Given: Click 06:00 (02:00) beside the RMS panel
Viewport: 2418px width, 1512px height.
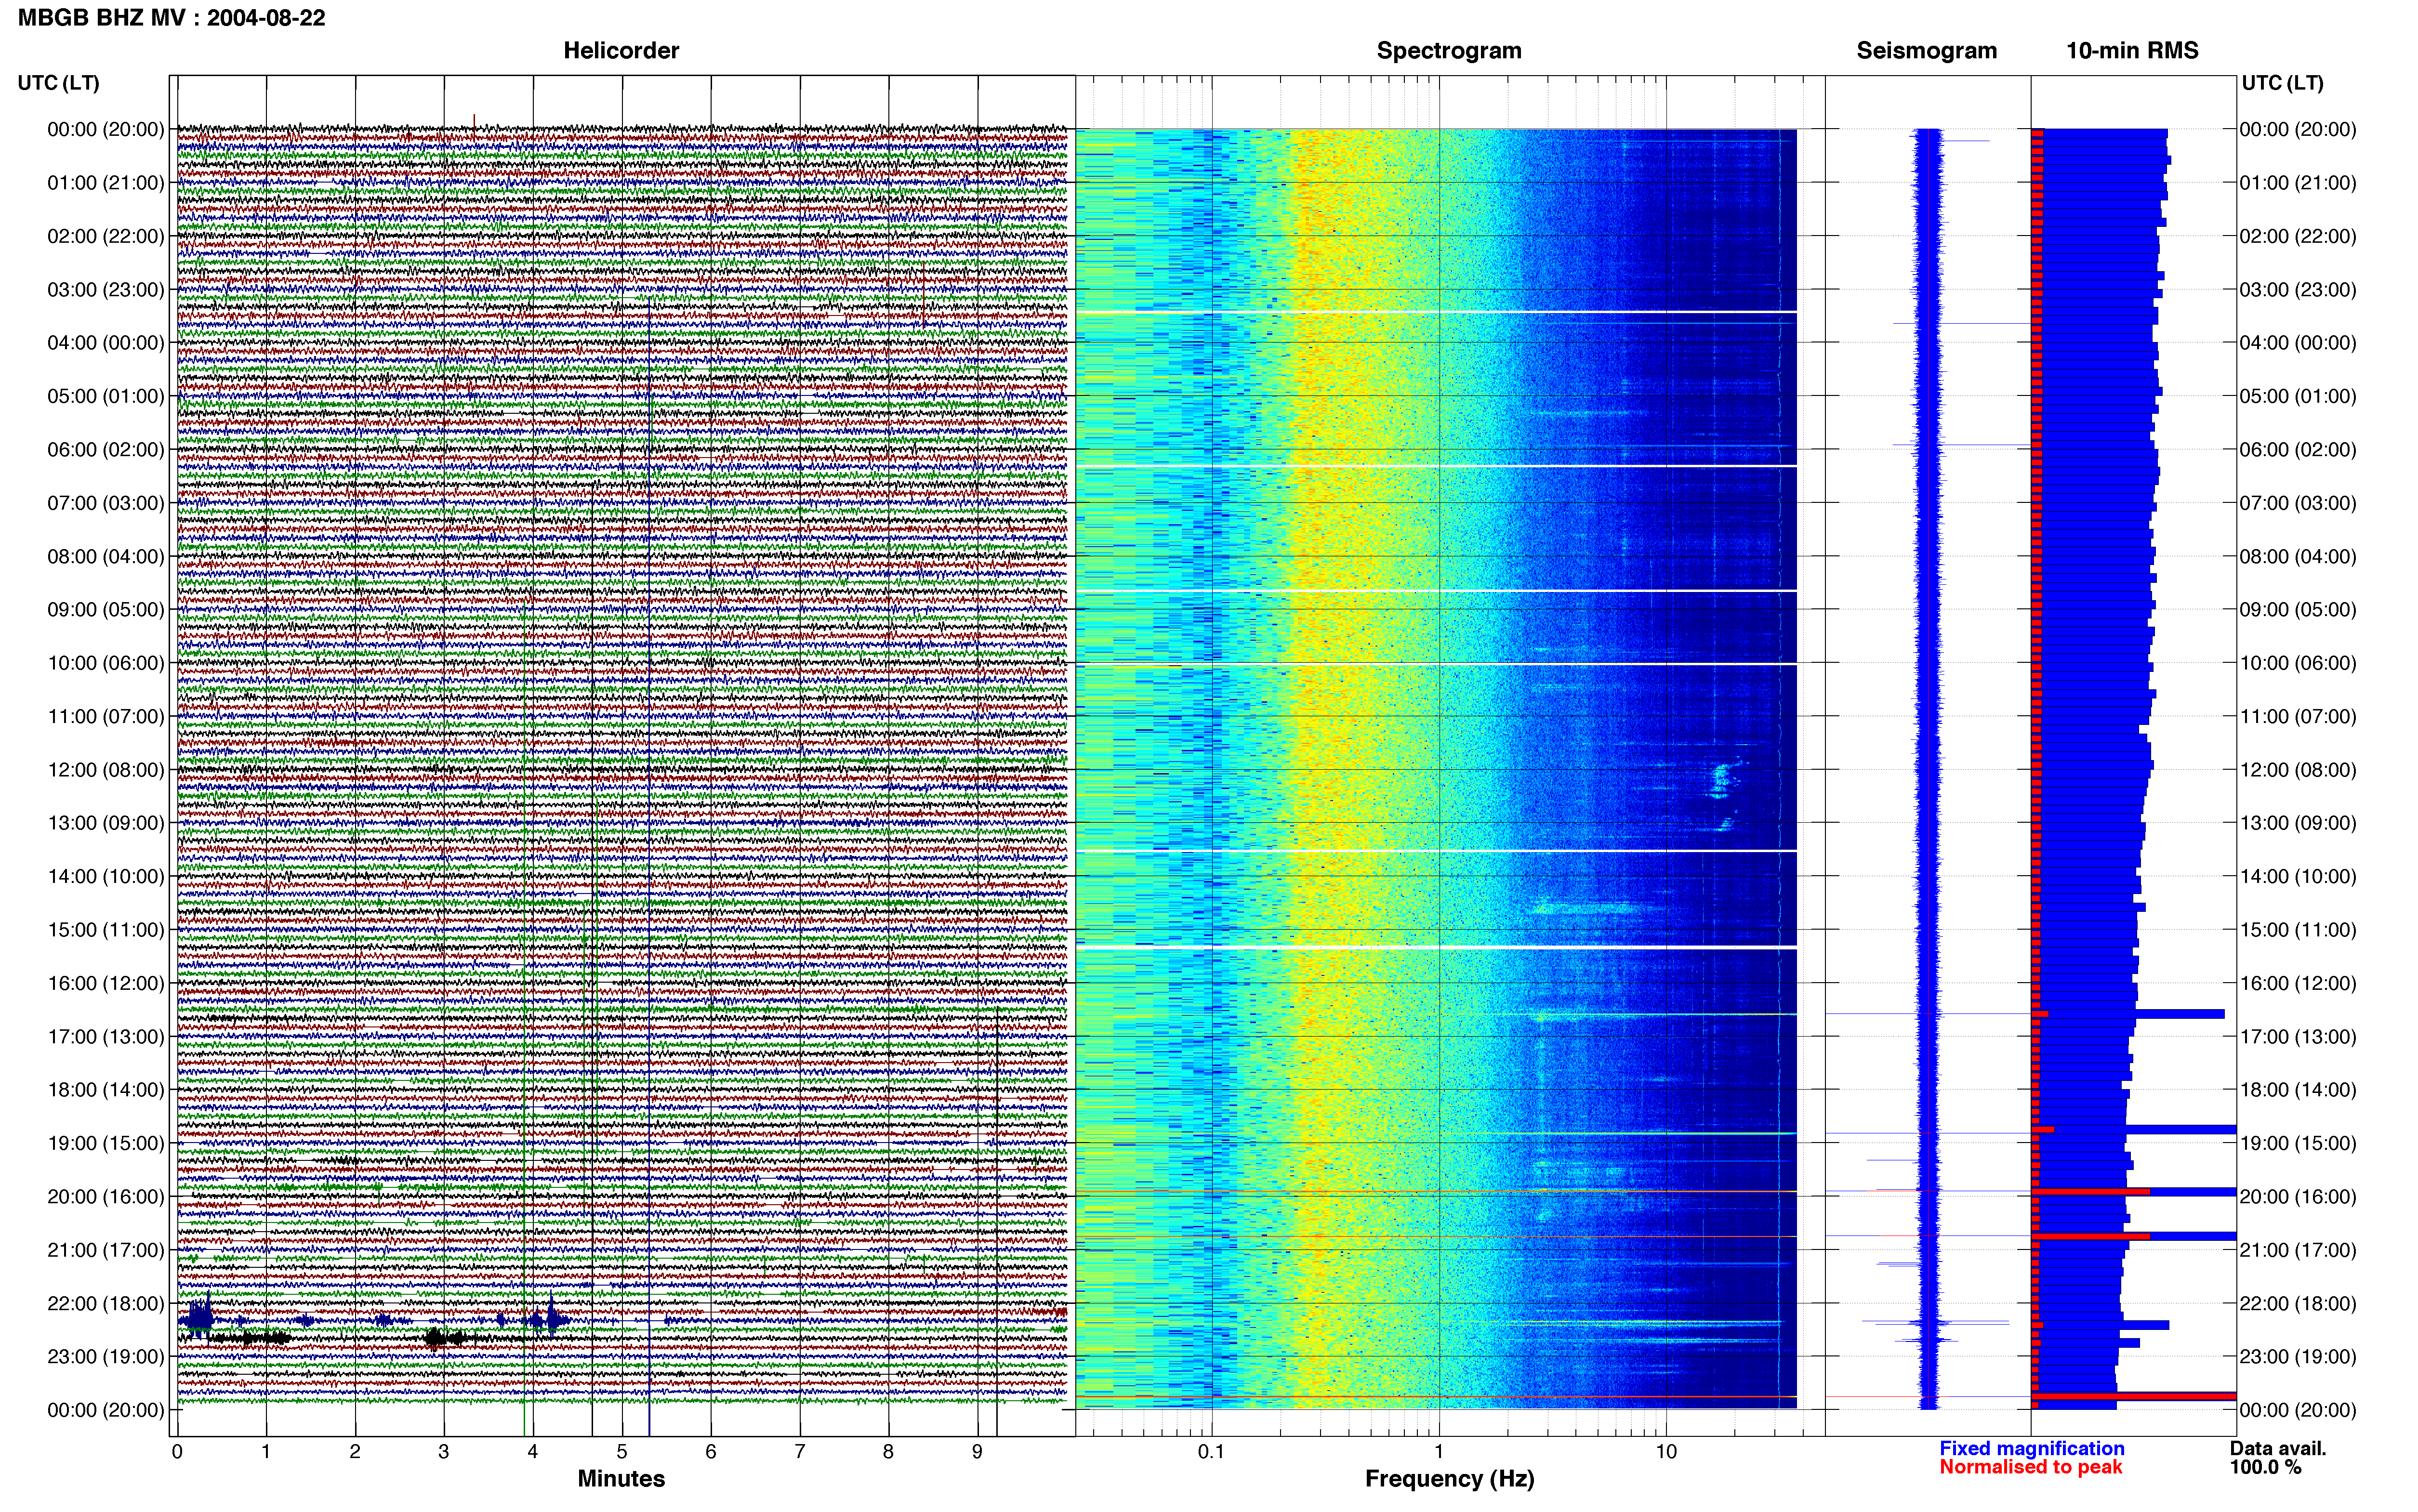Looking at the screenshot, I should 2298,450.
